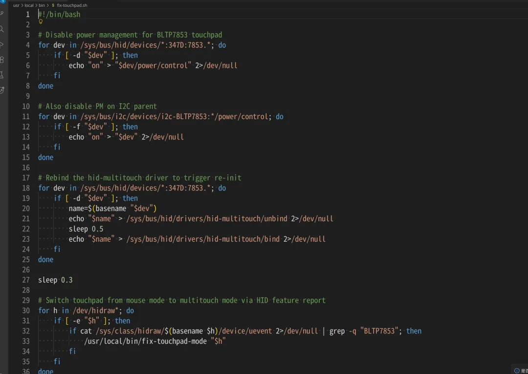Click 'sleep 0.5' on line 22
528x374 pixels.
point(86,229)
